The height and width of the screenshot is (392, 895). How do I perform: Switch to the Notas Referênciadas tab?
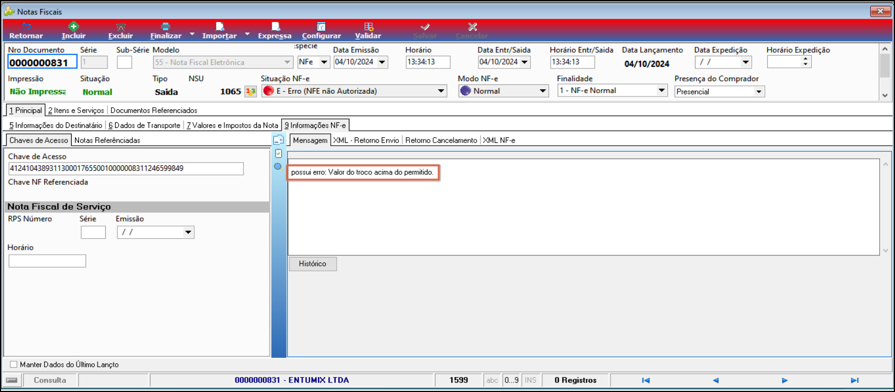coord(107,140)
